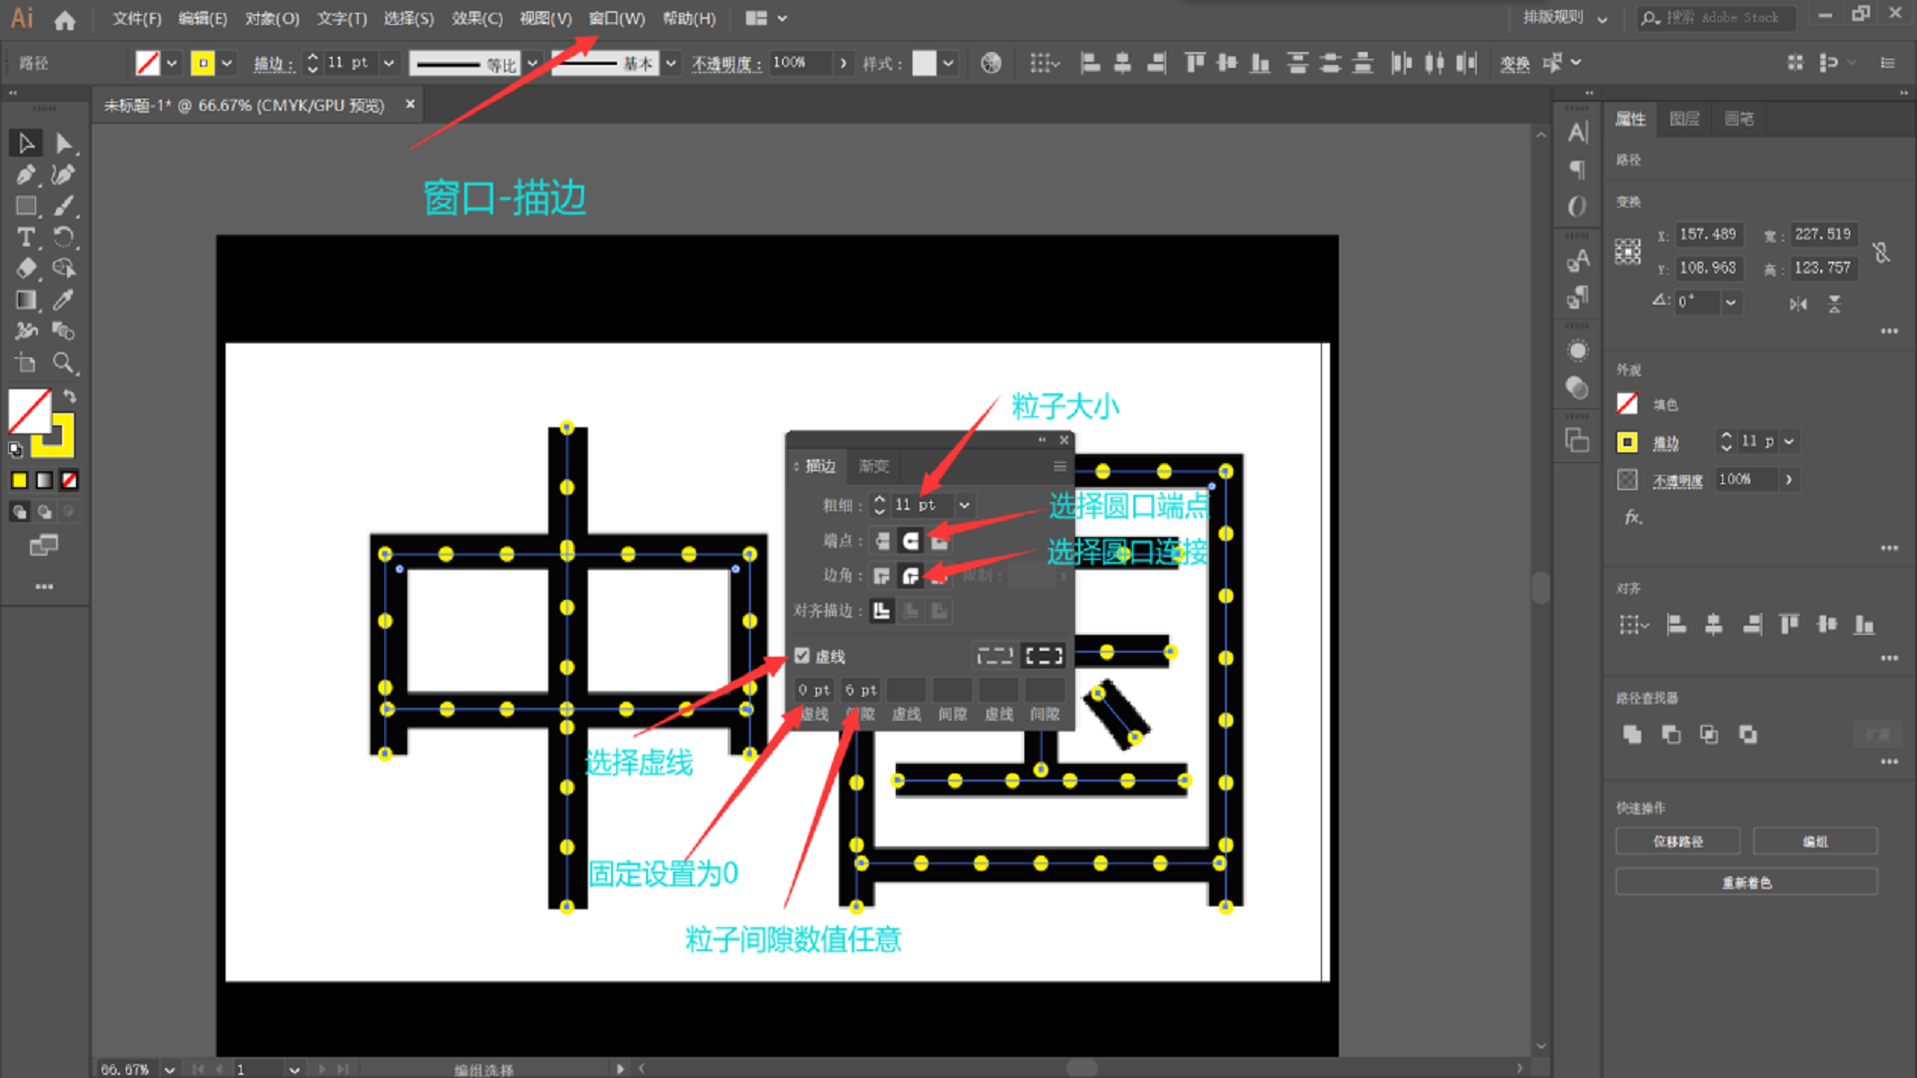1917x1078 pixels.
Task: Toggle constrain width and height proportions
Action: click(1881, 252)
